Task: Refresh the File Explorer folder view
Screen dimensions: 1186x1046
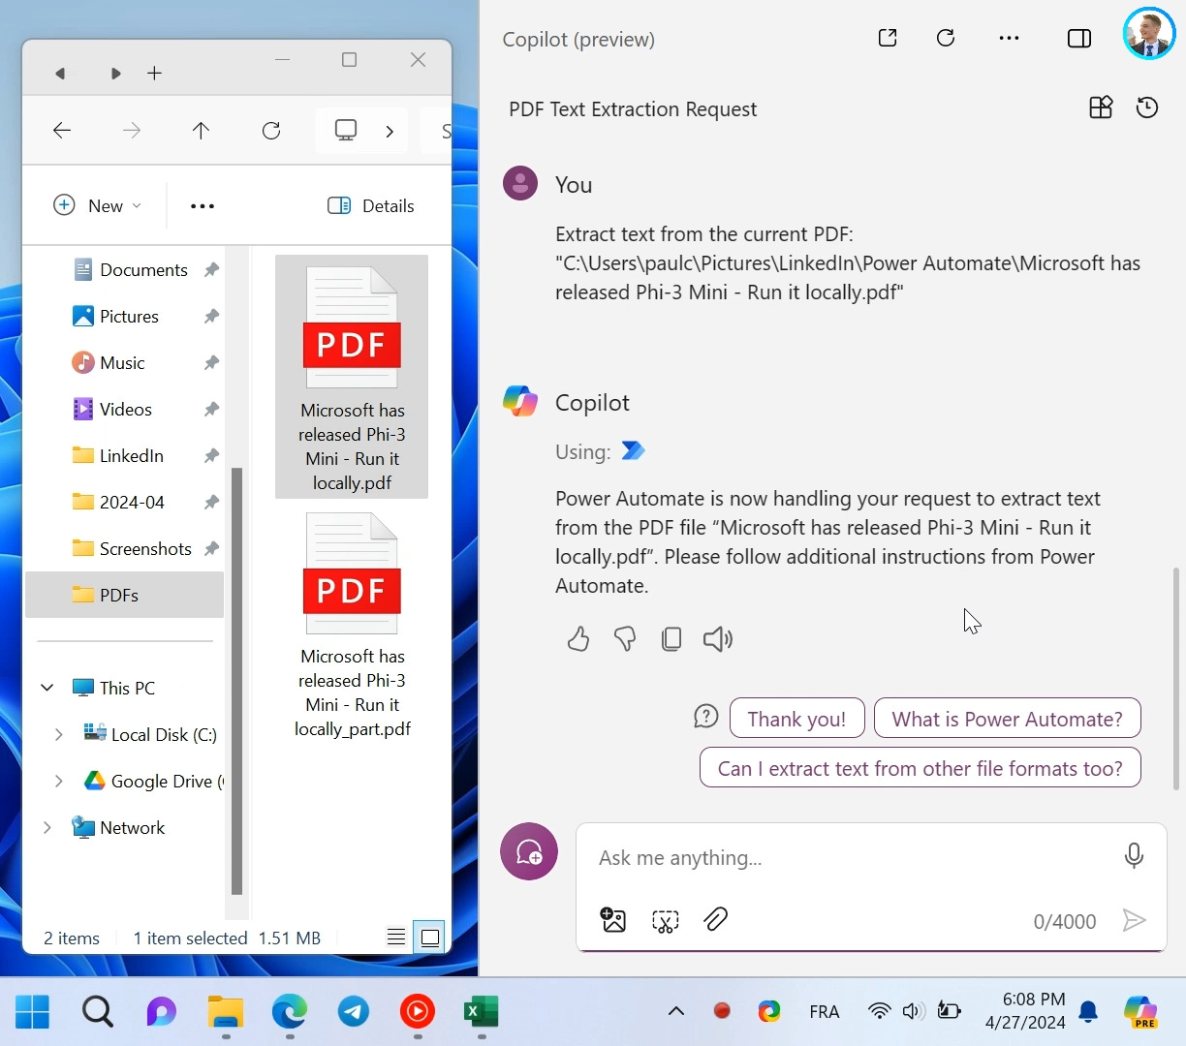Action: pyautogui.click(x=271, y=131)
